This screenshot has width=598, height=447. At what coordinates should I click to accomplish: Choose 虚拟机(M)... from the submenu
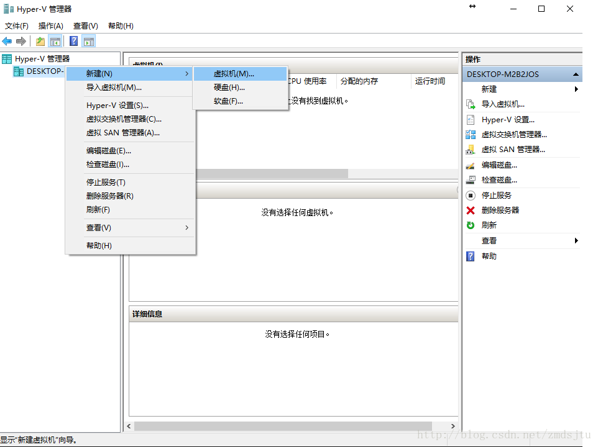coord(241,74)
